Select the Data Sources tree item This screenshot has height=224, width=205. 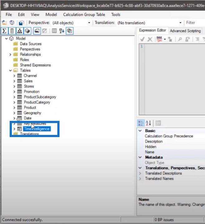31,44
